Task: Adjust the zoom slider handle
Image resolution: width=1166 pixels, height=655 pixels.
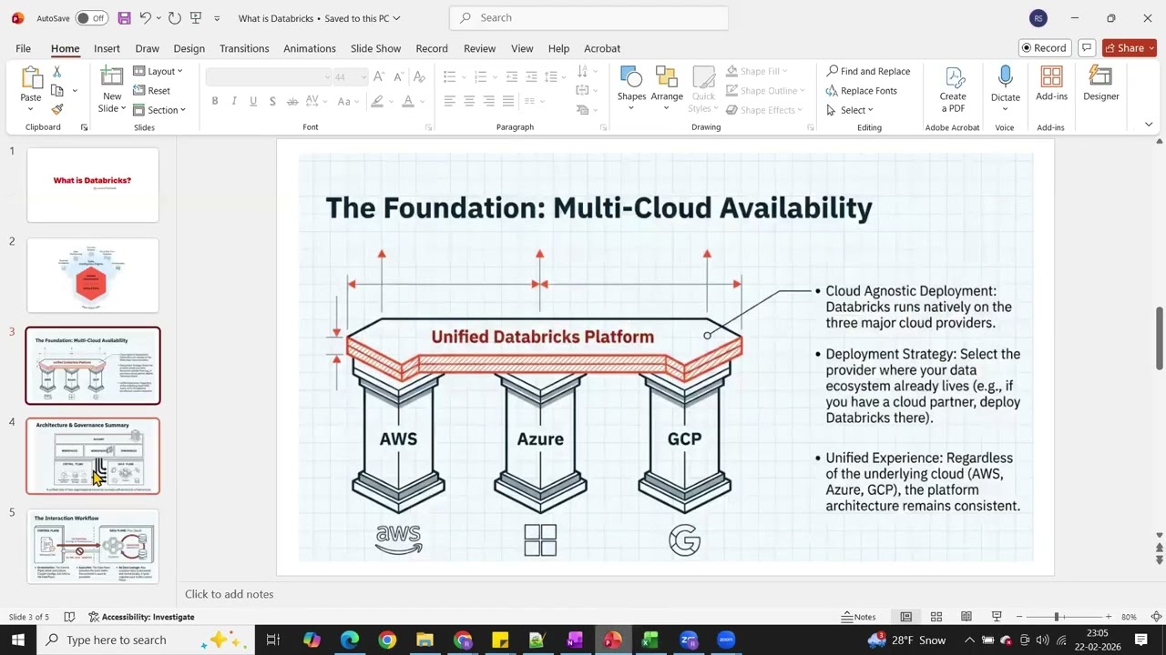Action: [1056, 617]
